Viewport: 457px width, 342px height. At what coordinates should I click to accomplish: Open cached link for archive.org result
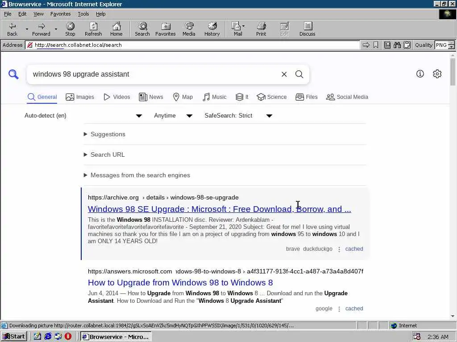(354, 249)
